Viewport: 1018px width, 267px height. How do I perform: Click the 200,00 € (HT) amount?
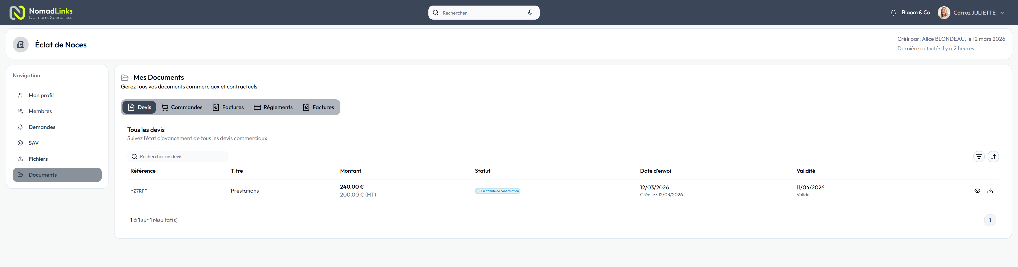pos(358,195)
